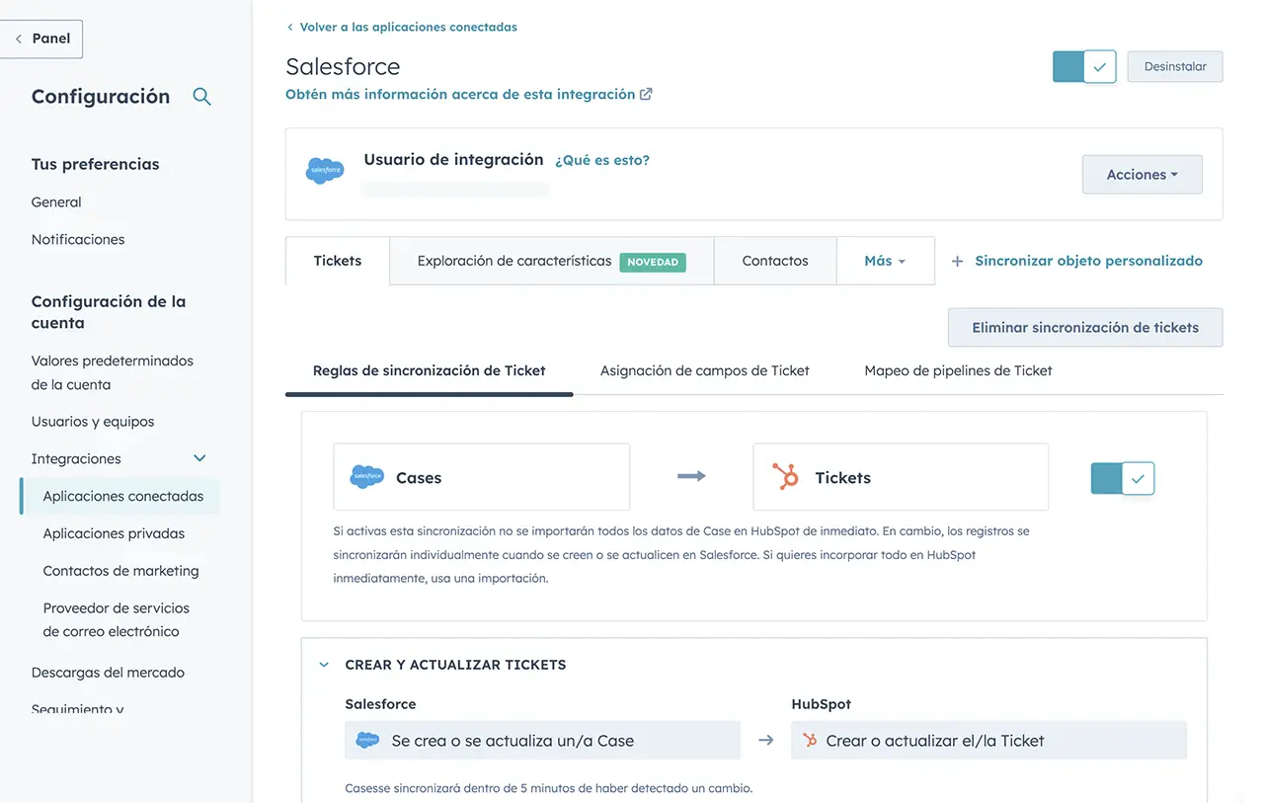Click the Desinstalar button

click(x=1175, y=66)
